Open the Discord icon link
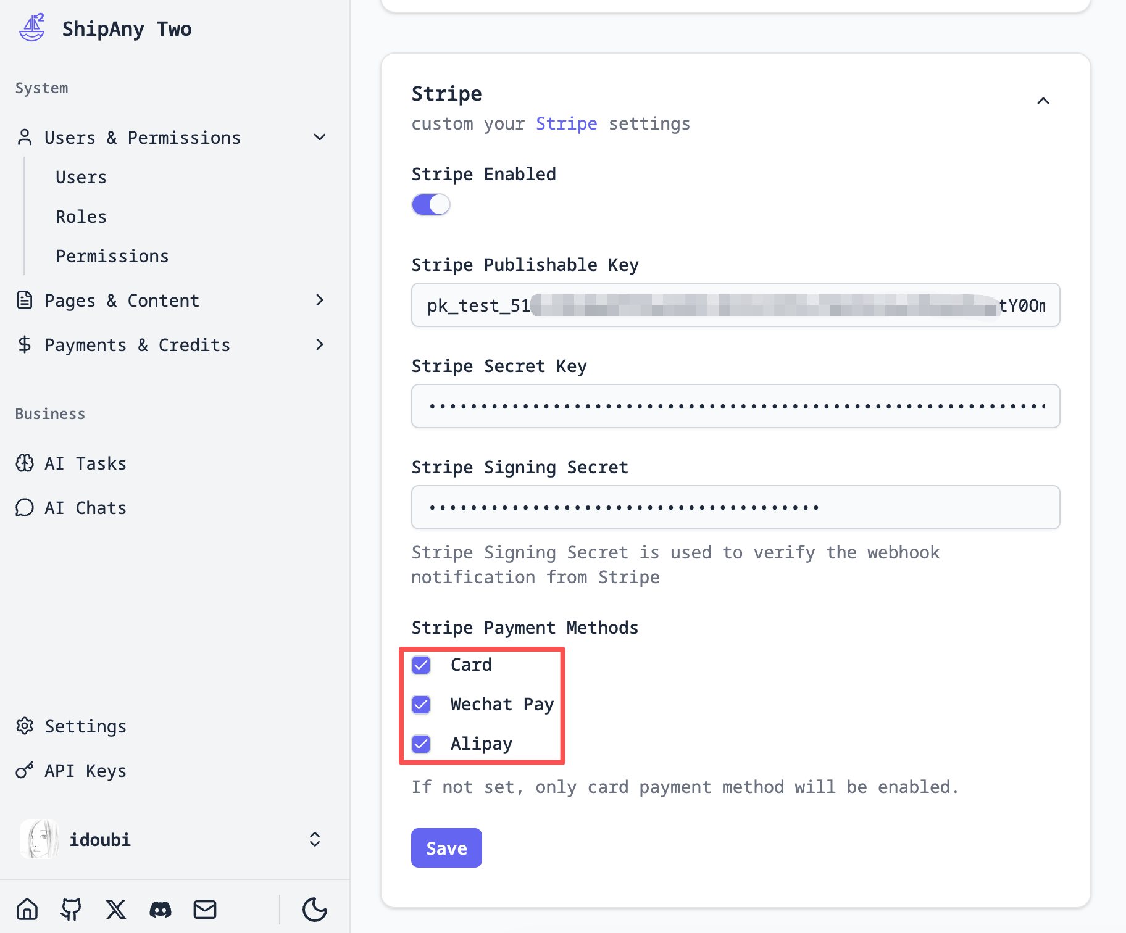 [161, 909]
